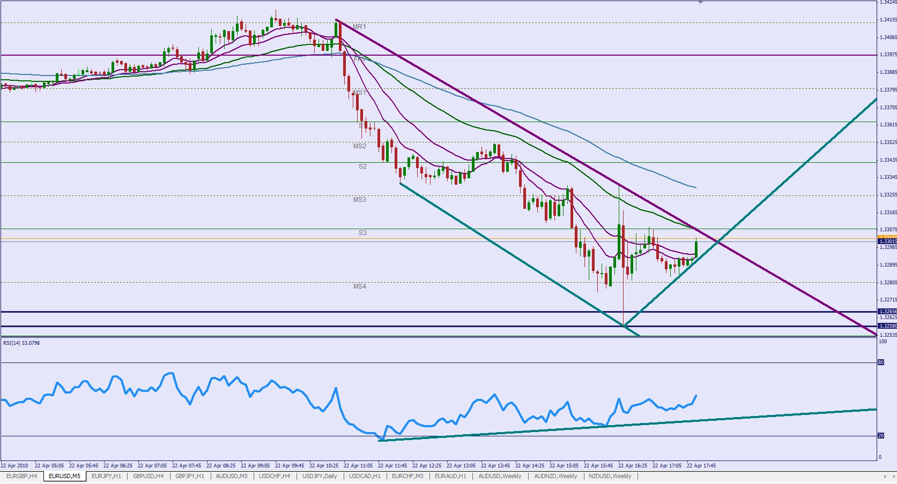Click the MS2 pivot label
Viewport: 897px width, 484px height.
click(x=360, y=146)
